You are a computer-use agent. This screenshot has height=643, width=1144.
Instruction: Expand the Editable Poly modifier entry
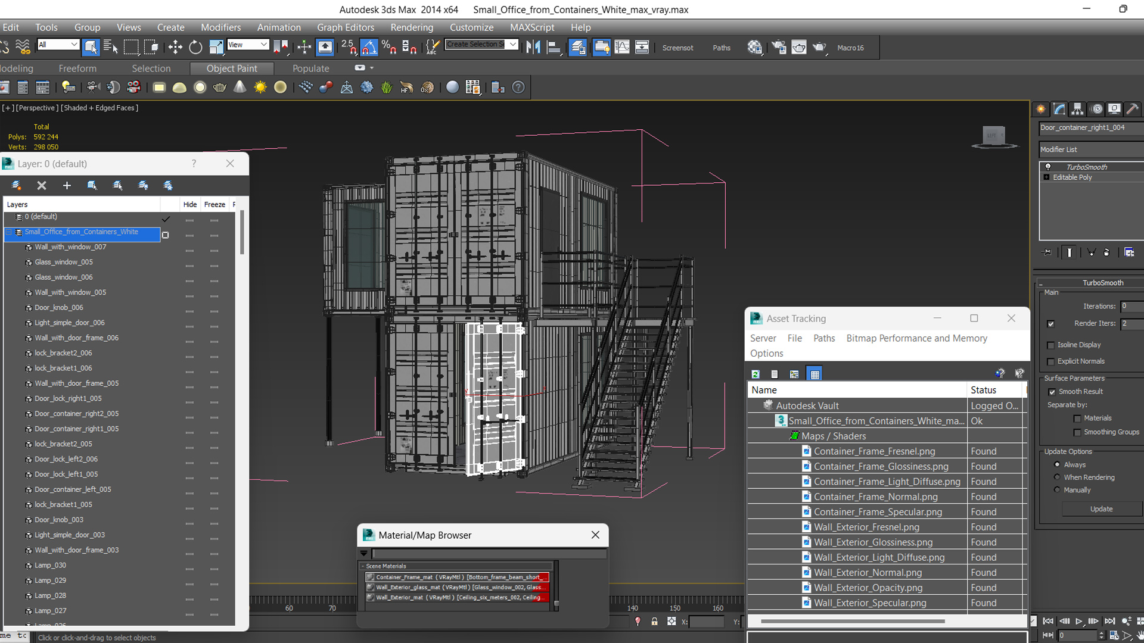(x=1046, y=177)
